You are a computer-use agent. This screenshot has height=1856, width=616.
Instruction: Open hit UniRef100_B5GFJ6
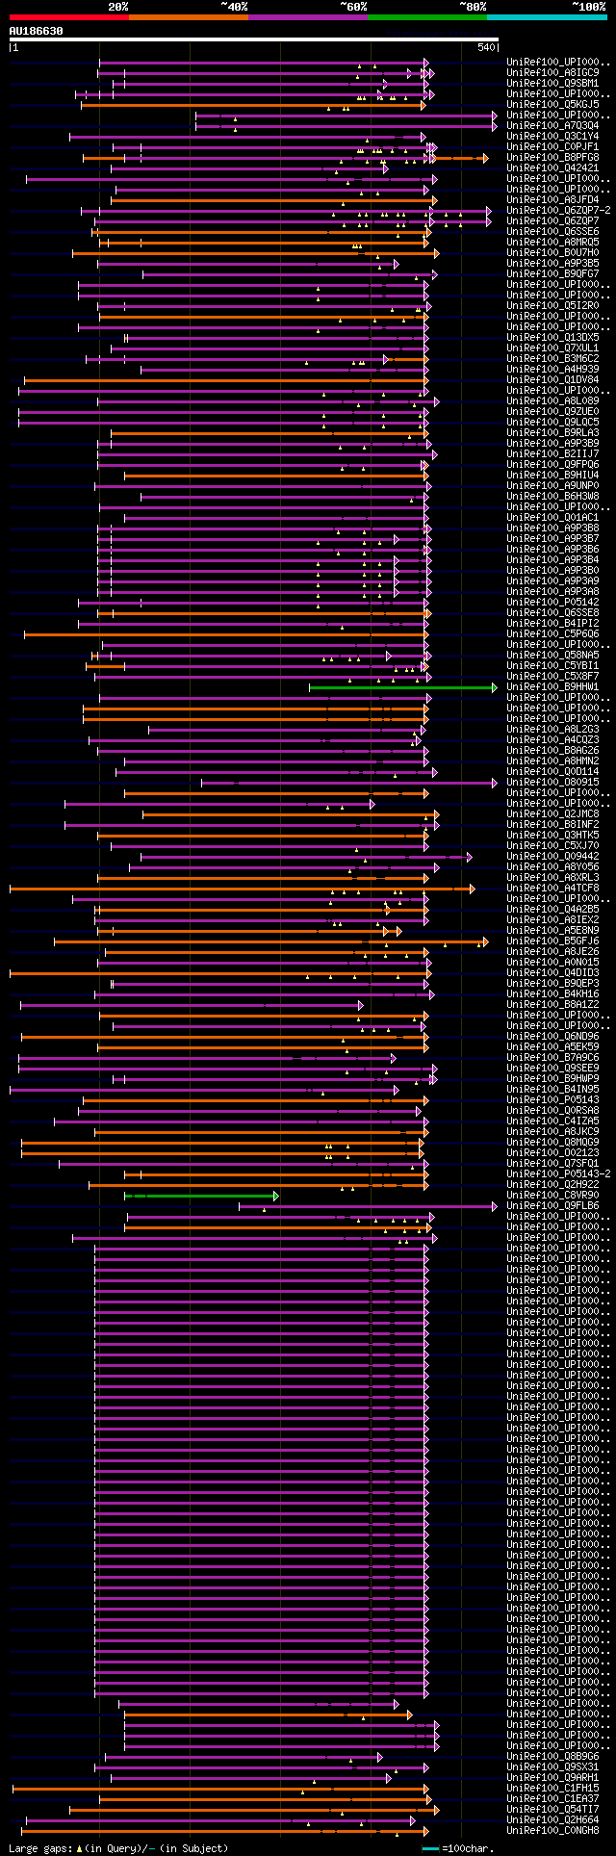click(x=552, y=941)
